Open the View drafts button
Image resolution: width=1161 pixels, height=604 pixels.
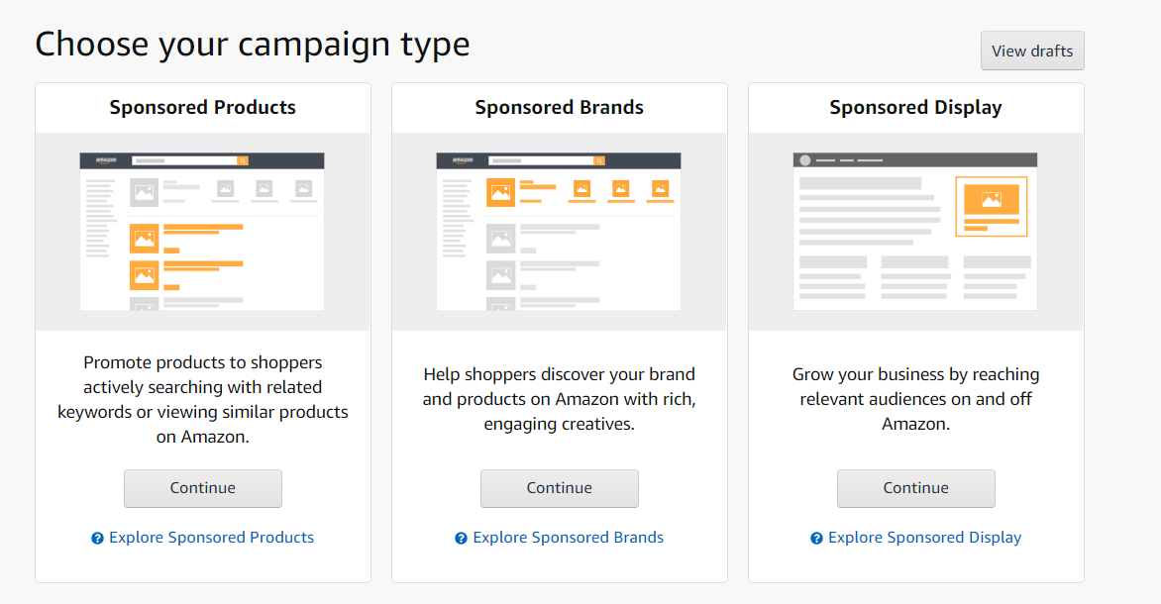tap(1032, 51)
